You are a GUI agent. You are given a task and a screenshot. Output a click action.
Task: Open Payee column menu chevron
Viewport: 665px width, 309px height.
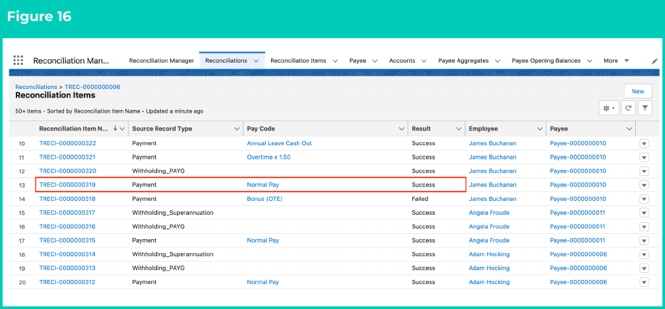point(629,128)
